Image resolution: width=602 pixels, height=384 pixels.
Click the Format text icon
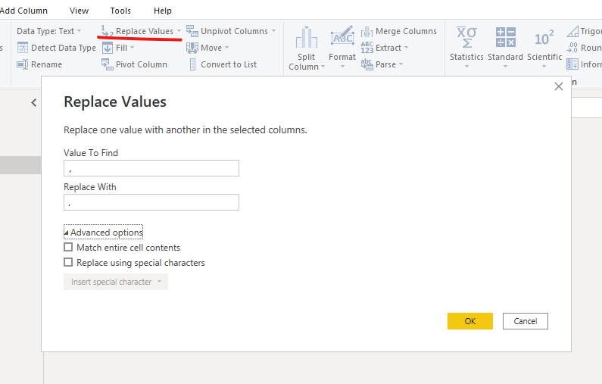pyautogui.click(x=342, y=36)
